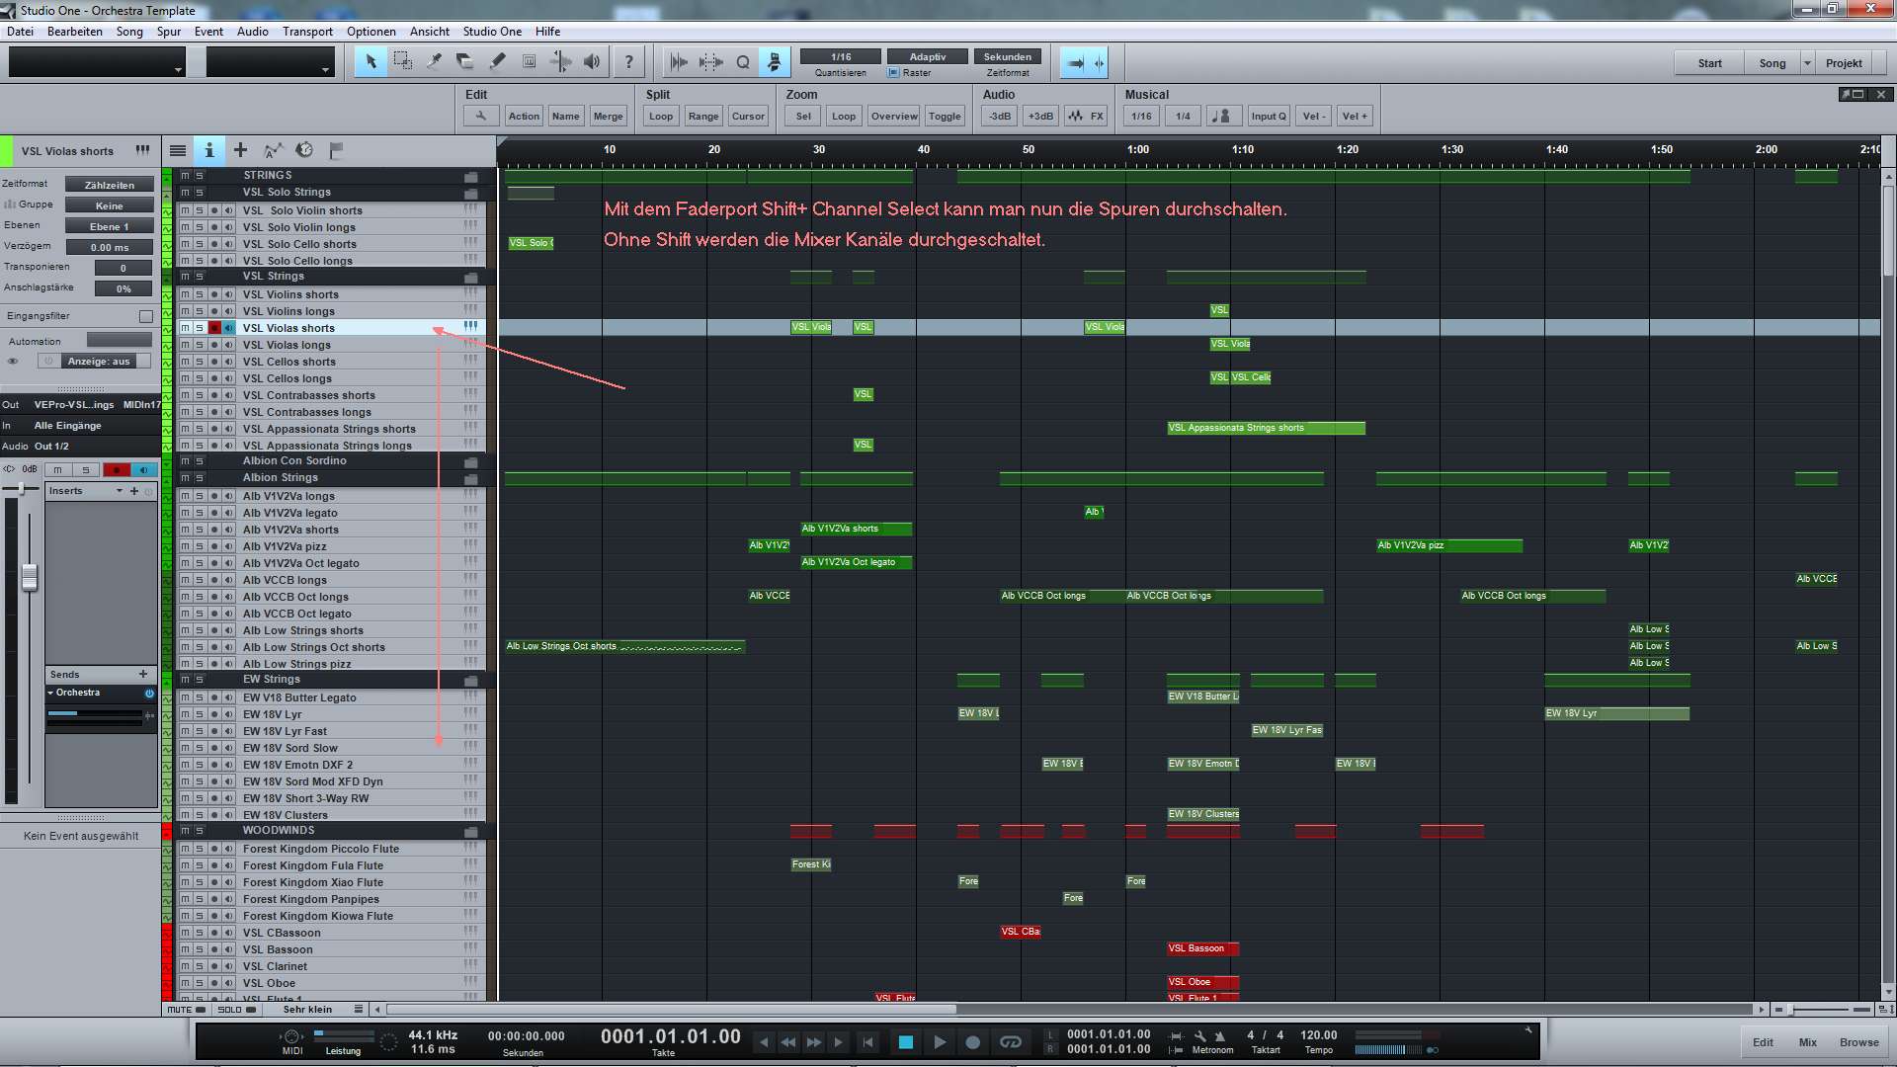Adjust the inspector channel volume fader
Viewport: 1897px width, 1067px height.
[30, 577]
